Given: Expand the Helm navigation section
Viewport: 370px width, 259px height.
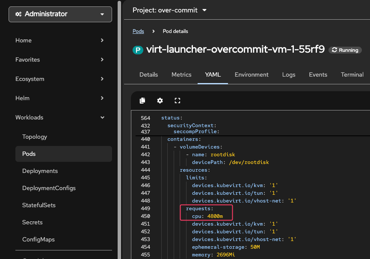Looking at the screenshot, I should coord(60,98).
